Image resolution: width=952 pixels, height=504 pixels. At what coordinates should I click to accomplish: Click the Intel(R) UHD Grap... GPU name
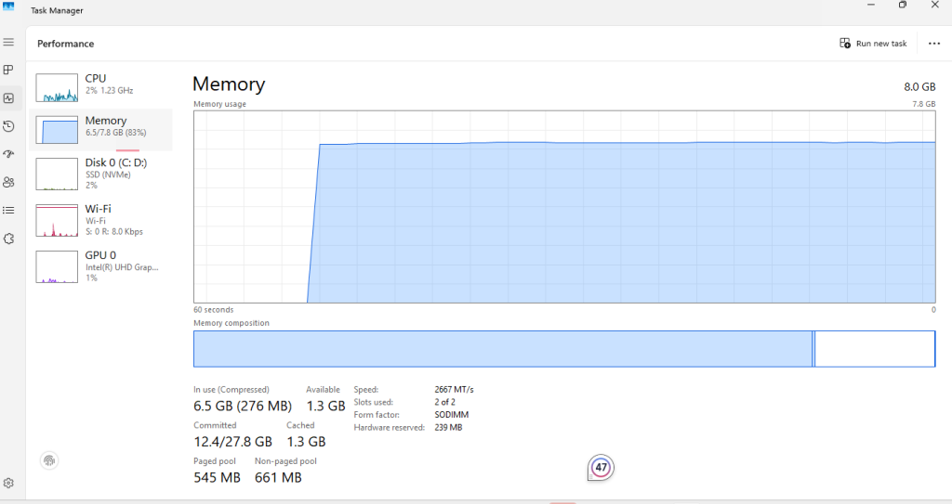click(x=122, y=267)
